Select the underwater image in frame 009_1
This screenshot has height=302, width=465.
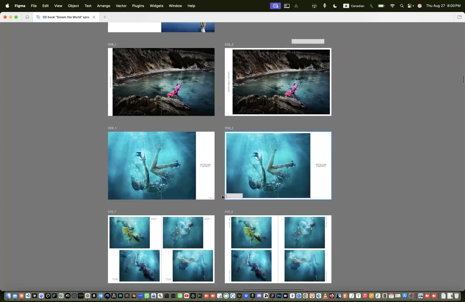[x=152, y=166]
